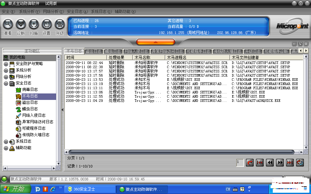Click the page number input field

coord(240,163)
